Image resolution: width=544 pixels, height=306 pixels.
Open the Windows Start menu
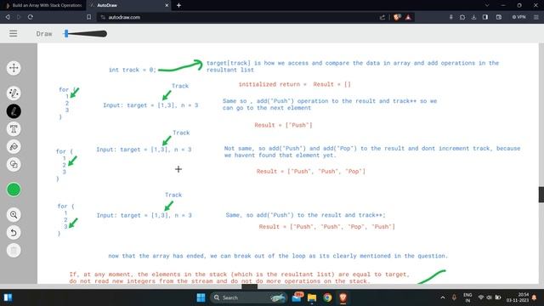click(x=201, y=297)
